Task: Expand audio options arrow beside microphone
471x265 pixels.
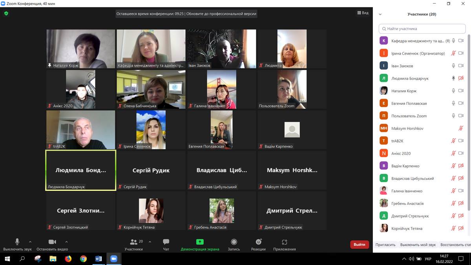Action: [x=30, y=242]
